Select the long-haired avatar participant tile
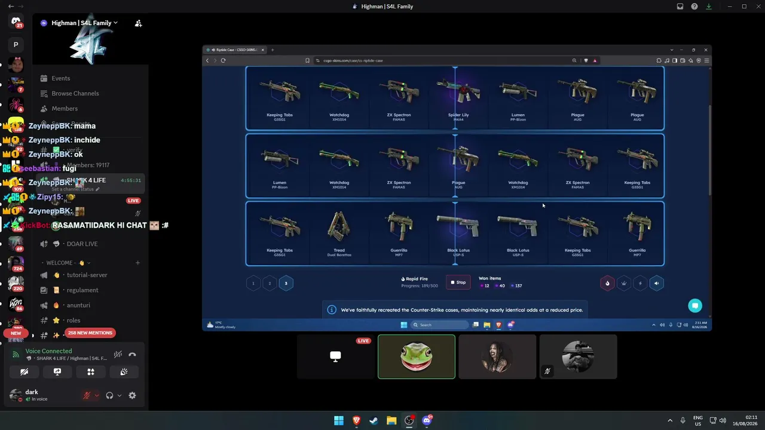Screen dimensions: 765x430 coord(497,357)
